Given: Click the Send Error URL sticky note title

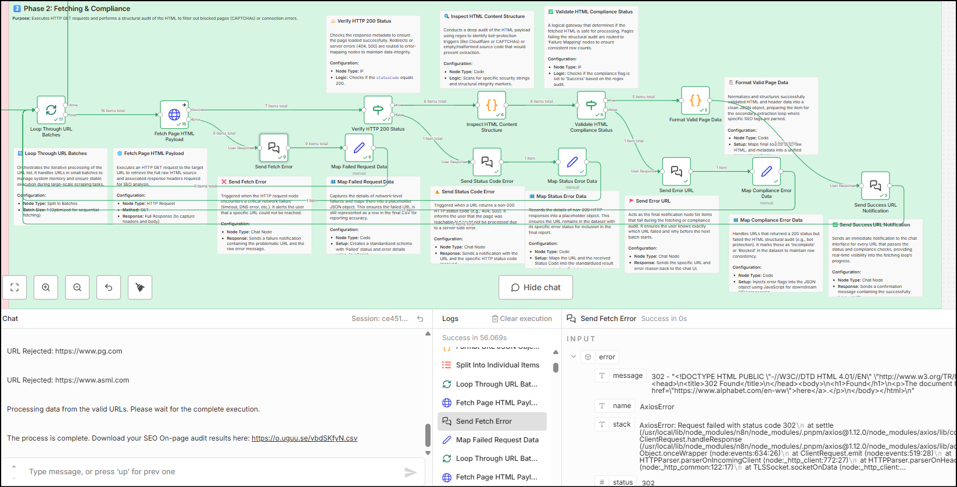Looking at the screenshot, I should click(x=653, y=201).
